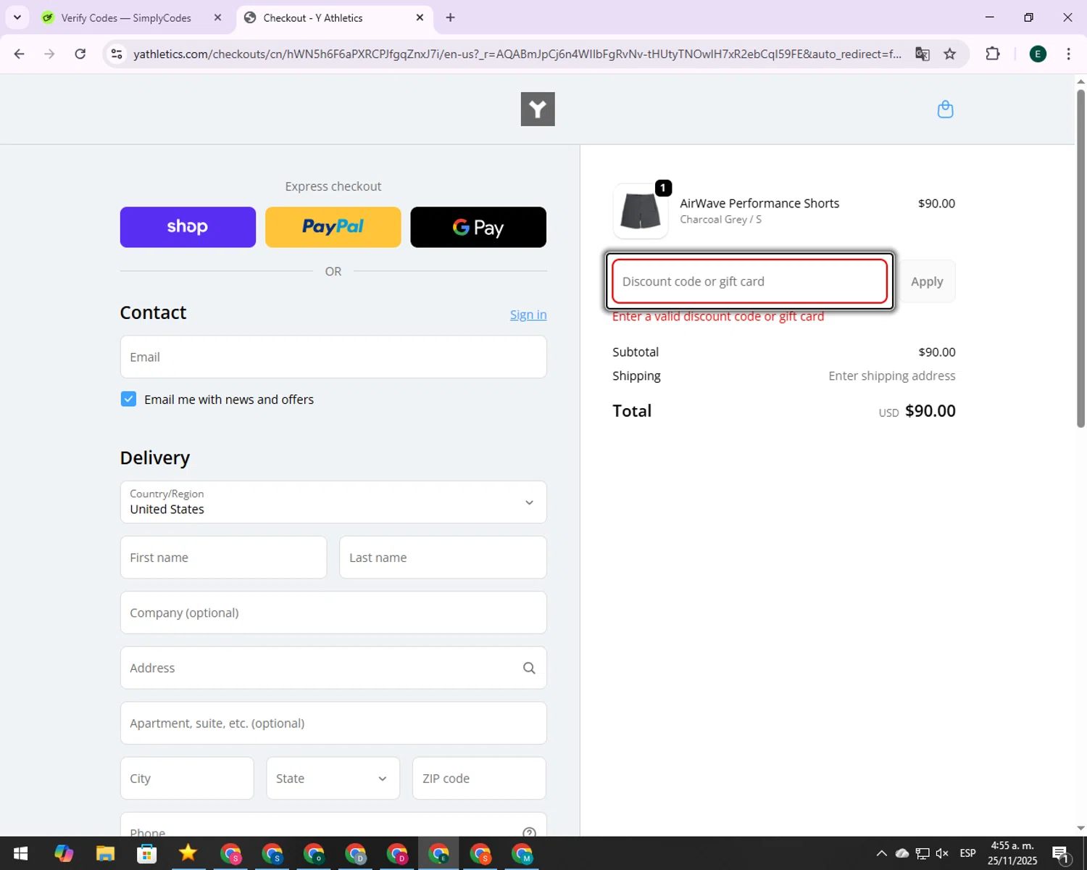Image resolution: width=1087 pixels, height=870 pixels.
Task: Open the Windows Start menu
Action: [20, 853]
